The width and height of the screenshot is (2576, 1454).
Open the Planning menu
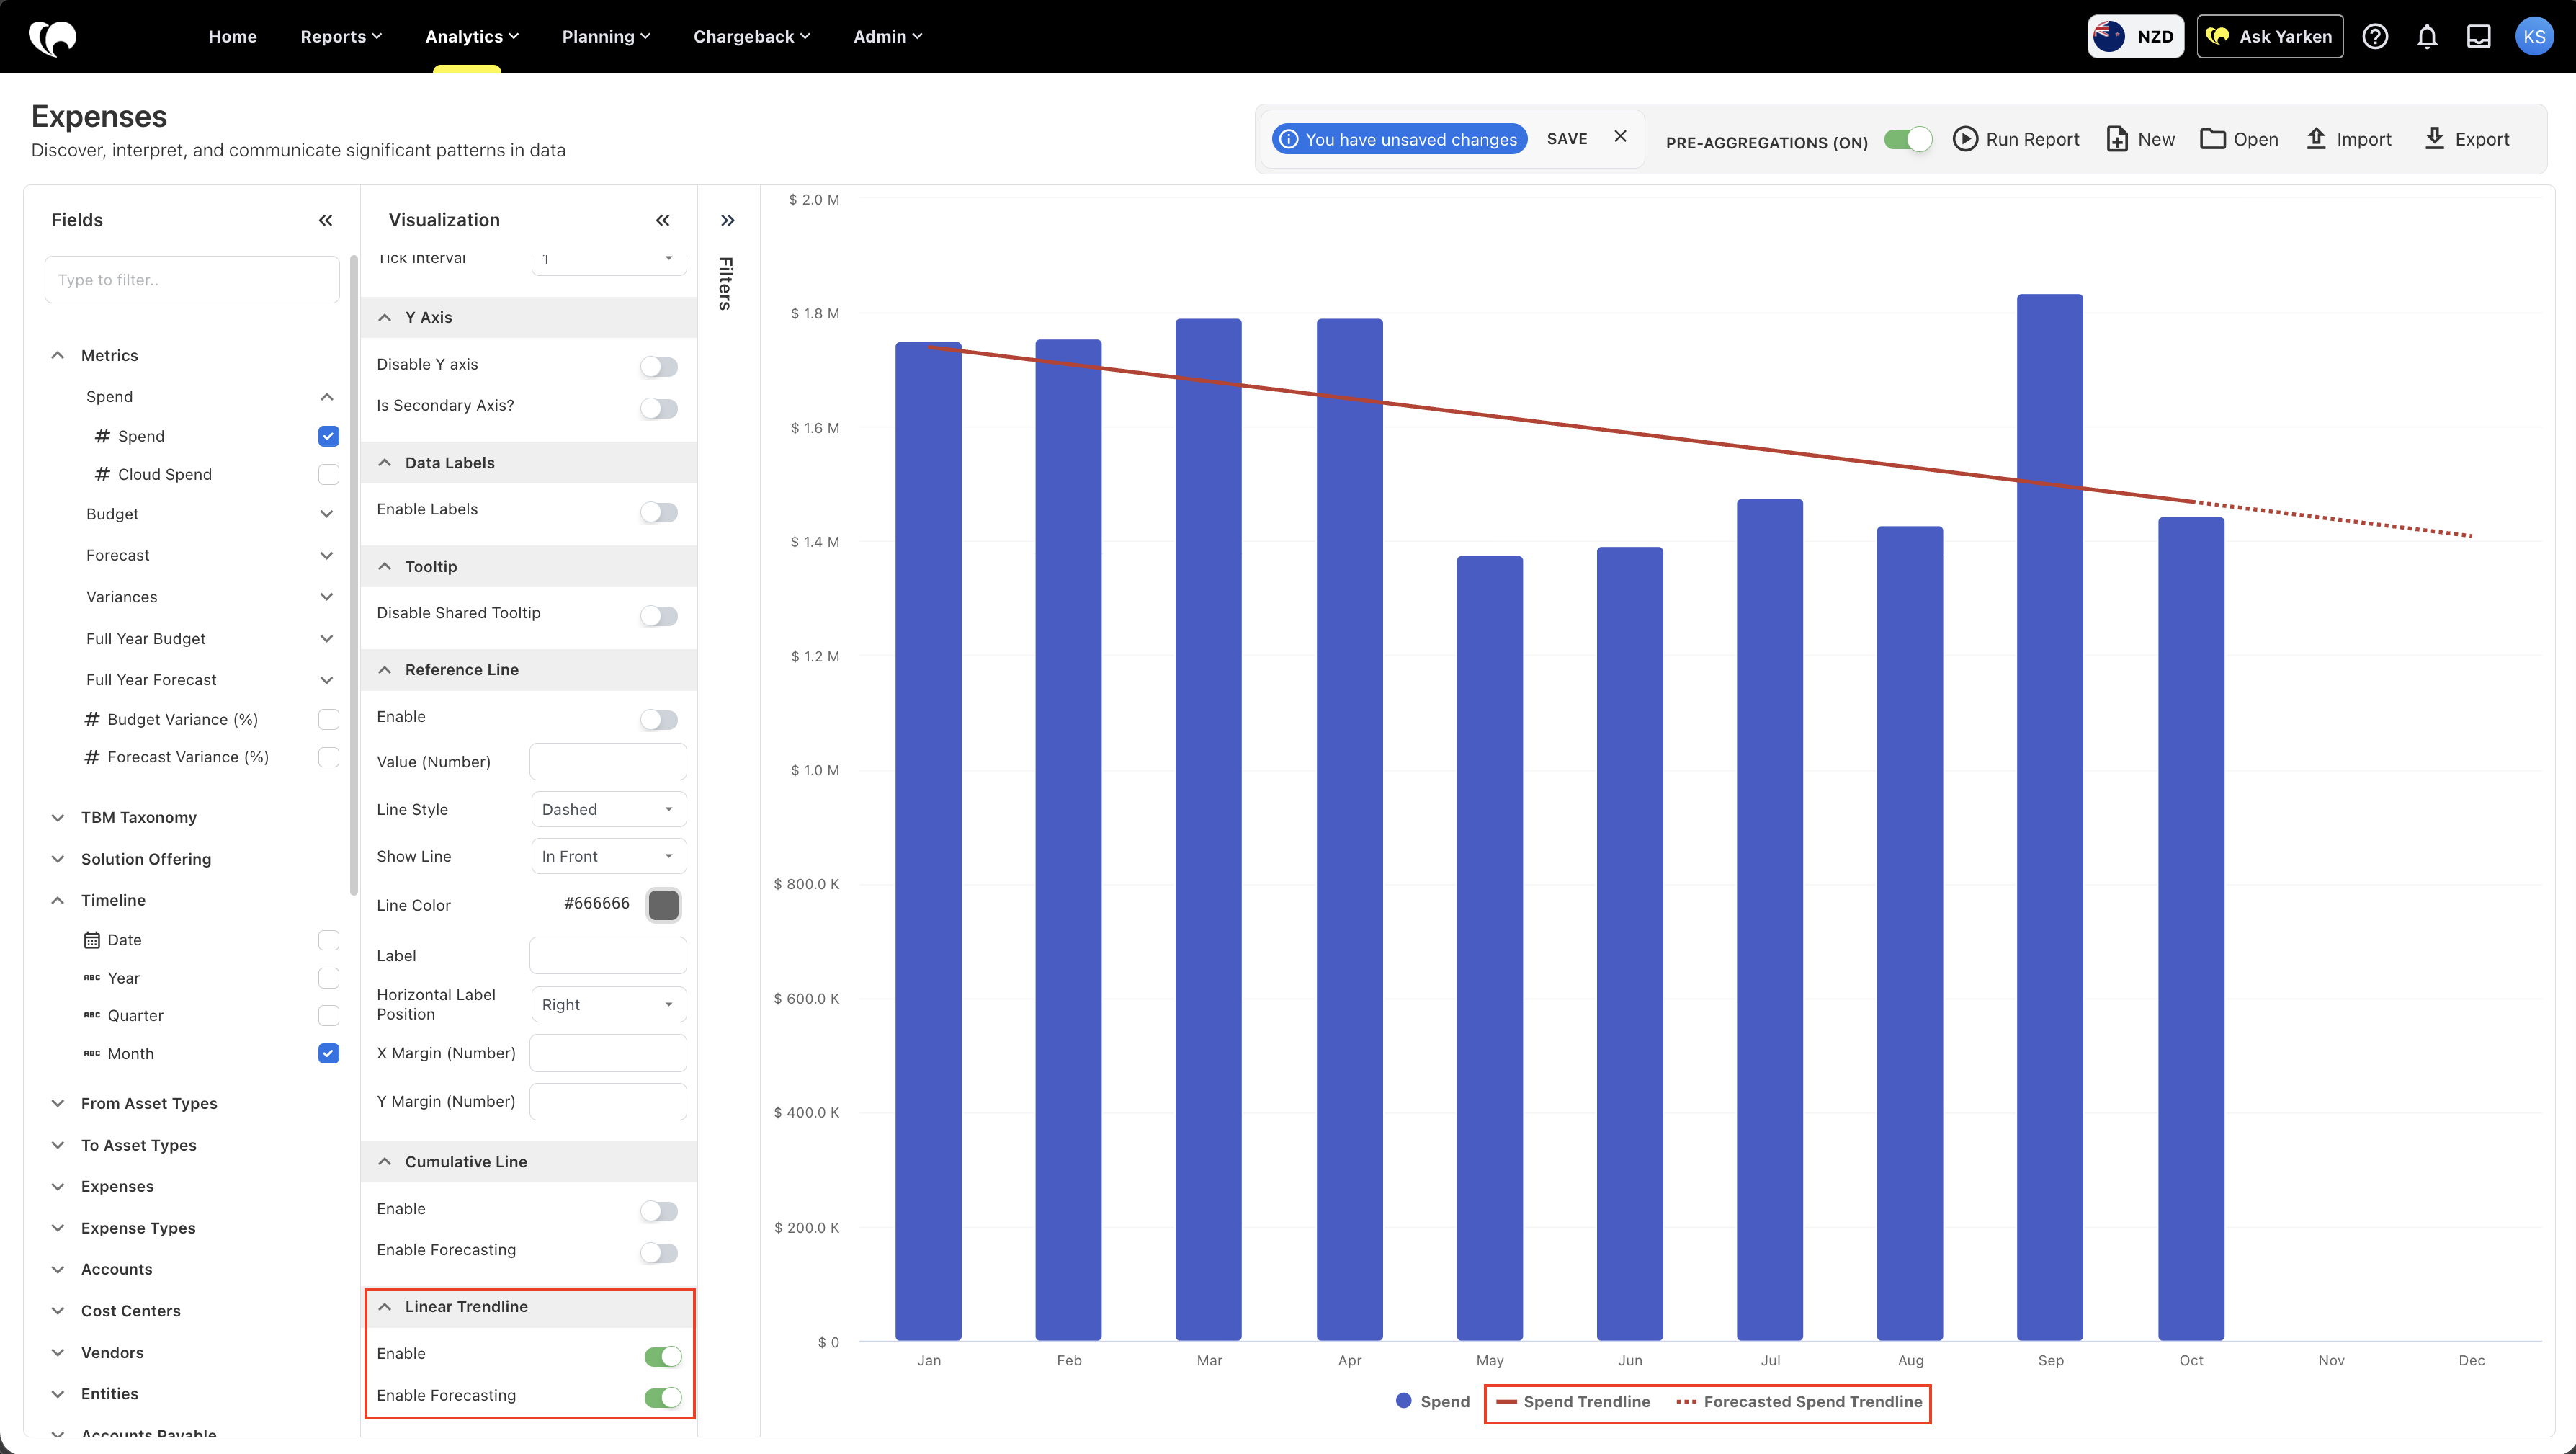pyautogui.click(x=606, y=36)
